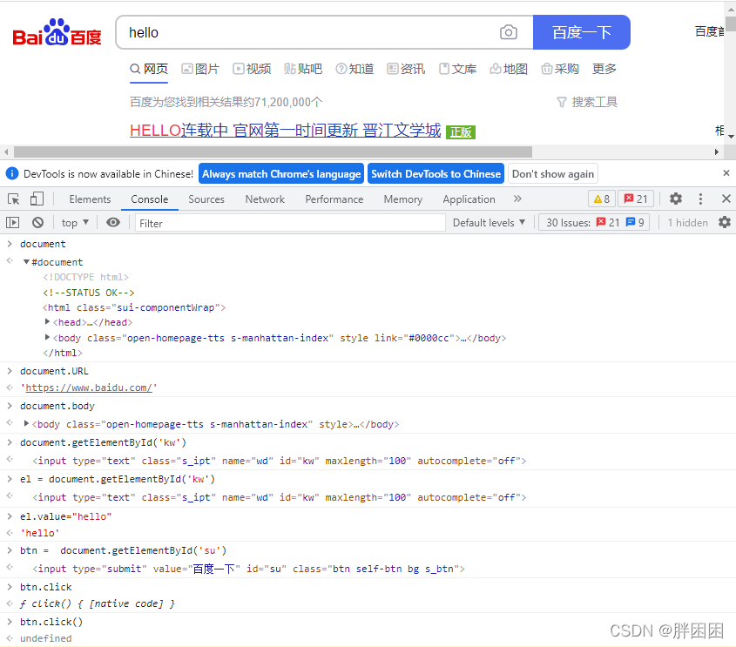Screen dimensions: 736x647
Task: Open DevTools settings gear in tab bar
Action: (675, 199)
